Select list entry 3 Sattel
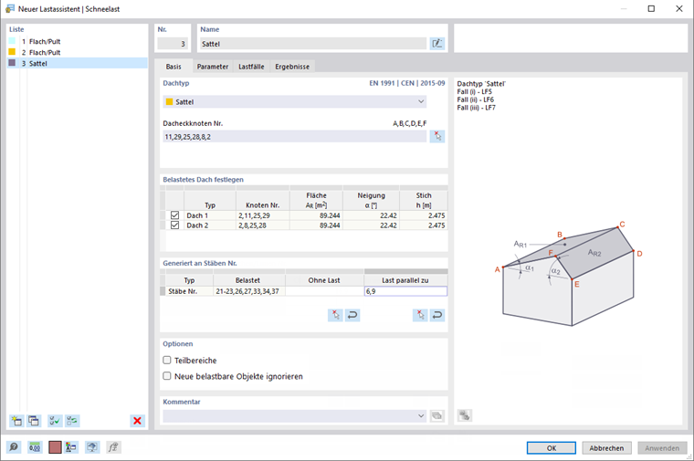694x461 pixels. coord(78,63)
